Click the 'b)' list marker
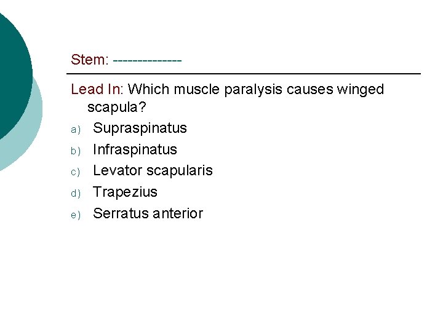The width and height of the screenshot is (443, 332). (x=74, y=151)
